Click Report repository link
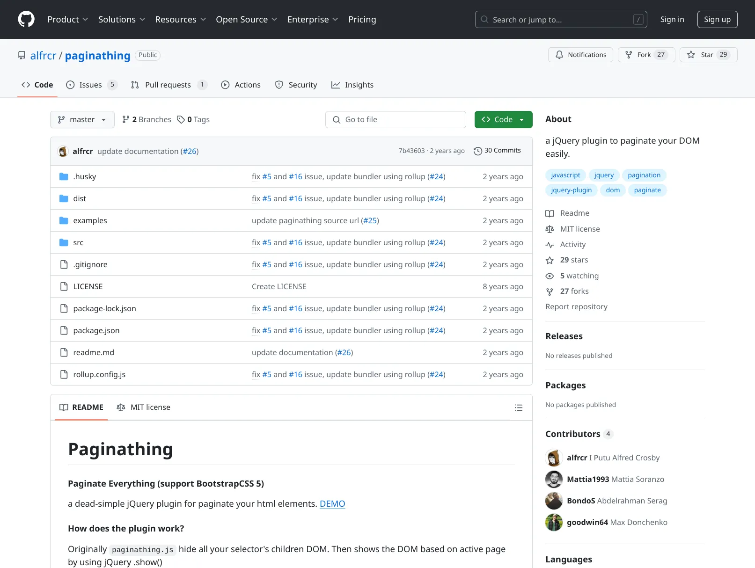The height and width of the screenshot is (568, 755). [576, 306]
